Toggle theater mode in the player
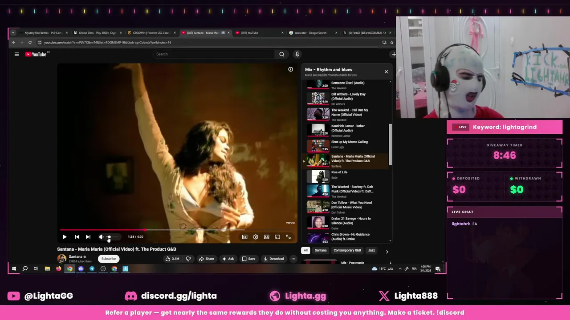The width and height of the screenshot is (570, 320). point(266,237)
